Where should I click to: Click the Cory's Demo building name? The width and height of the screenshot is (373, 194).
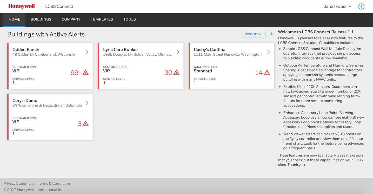pyautogui.click(x=25, y=100)
